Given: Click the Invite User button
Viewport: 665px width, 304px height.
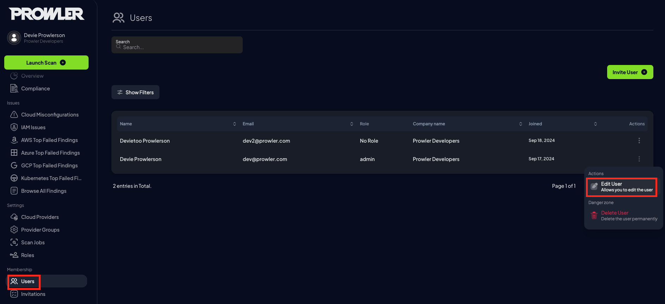Looking at the screenshot, I should pos(630,72).
